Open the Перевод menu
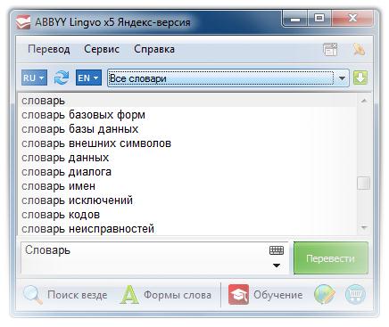Screen dimensions: 389x327 point(49,49)
